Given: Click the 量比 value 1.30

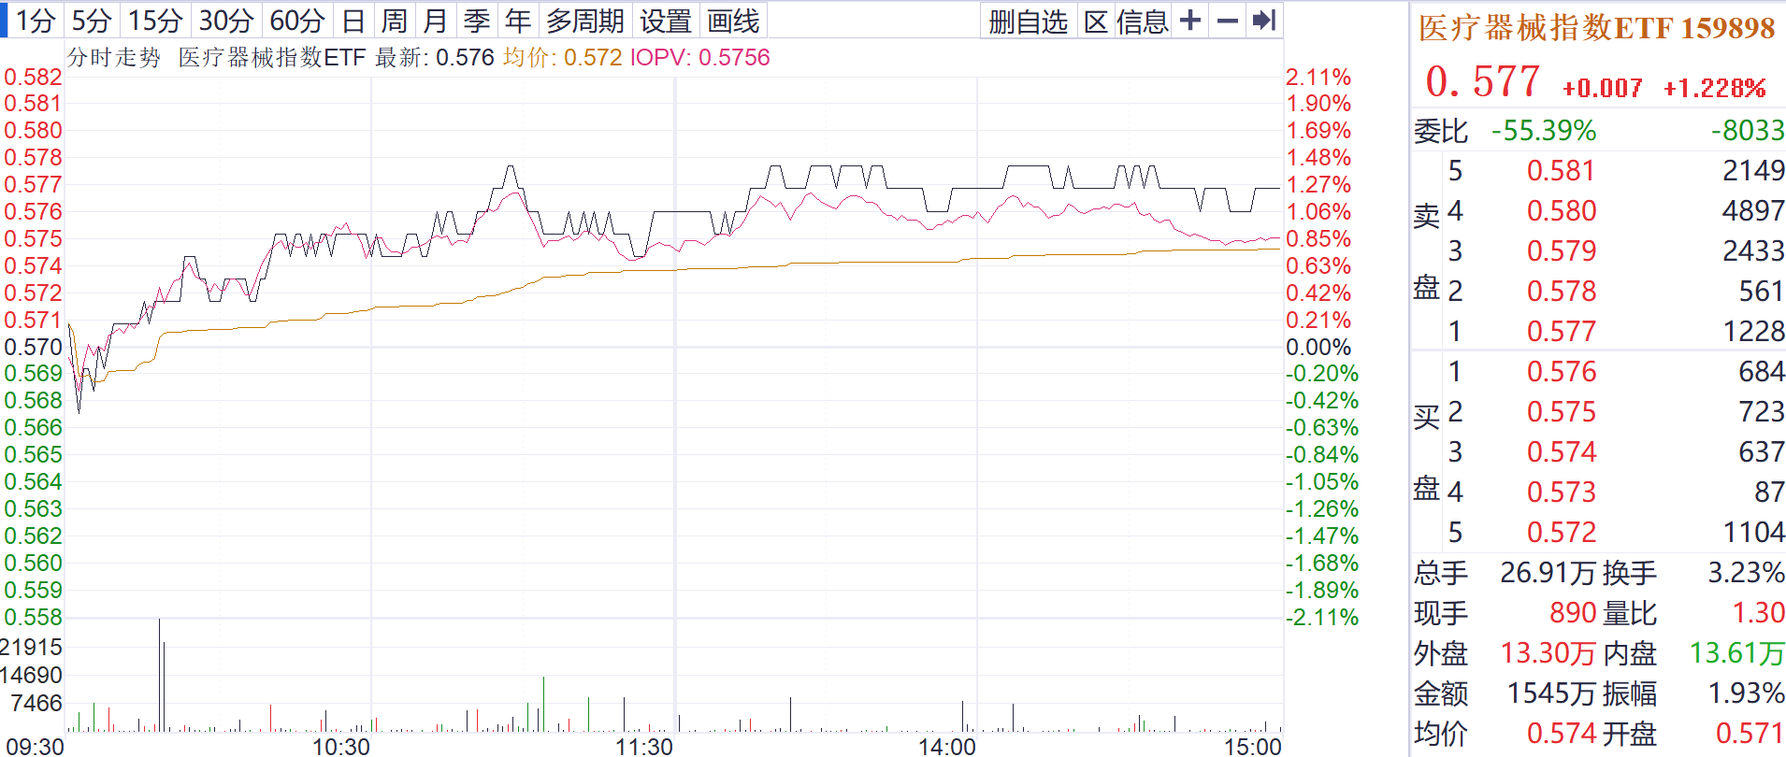Looking at the screenshot, I should click(x=1758, y=612).
